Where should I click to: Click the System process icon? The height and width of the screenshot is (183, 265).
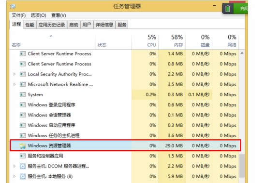point(23,94)
